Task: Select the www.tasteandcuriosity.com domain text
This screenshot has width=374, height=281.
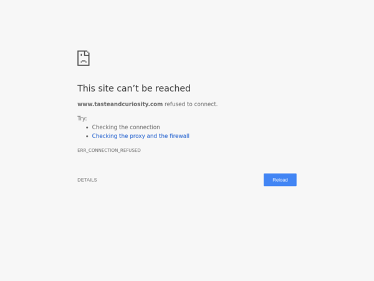Action: (x=120, y=104)
